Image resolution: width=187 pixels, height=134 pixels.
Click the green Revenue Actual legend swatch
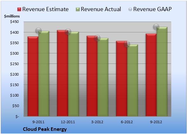pyautogui.click(x=78, y=10)
